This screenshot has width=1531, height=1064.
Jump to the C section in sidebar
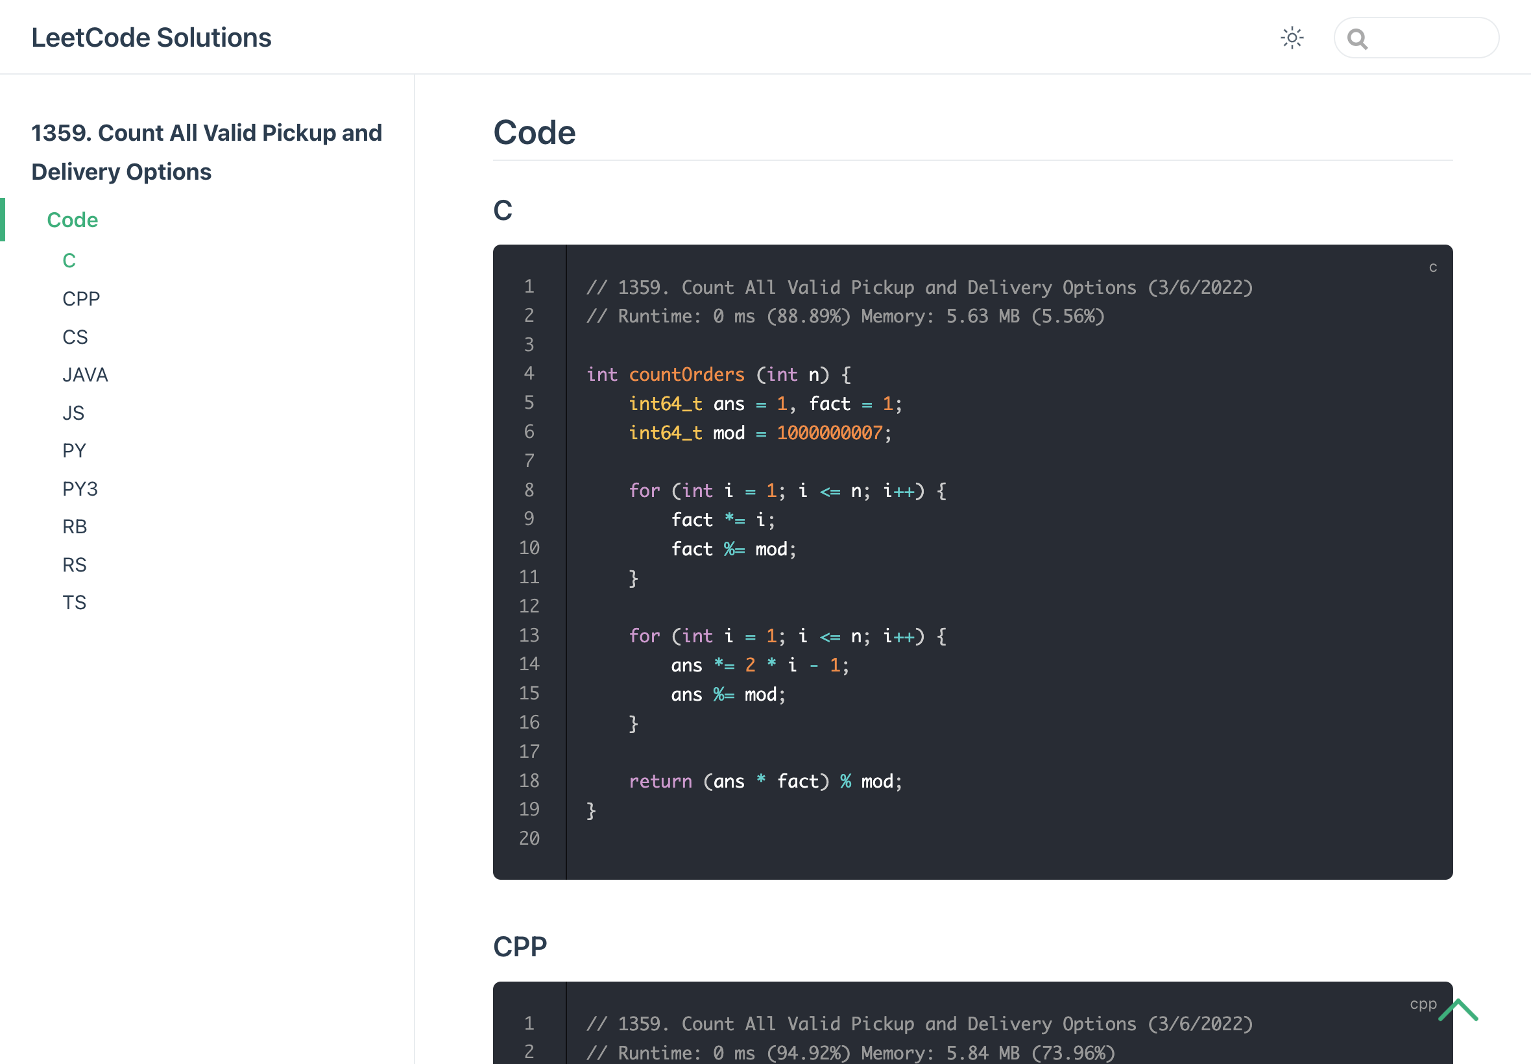click(x=69, y=261)
